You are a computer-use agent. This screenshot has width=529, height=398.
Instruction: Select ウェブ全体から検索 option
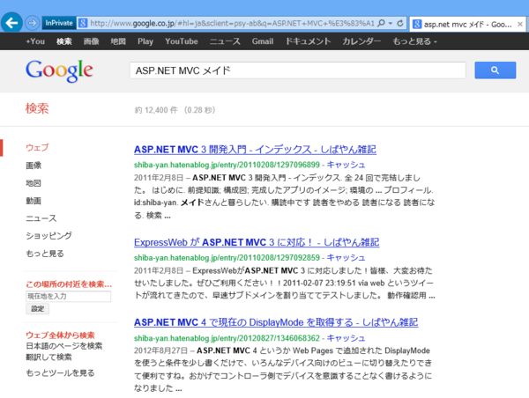(60, 335)
